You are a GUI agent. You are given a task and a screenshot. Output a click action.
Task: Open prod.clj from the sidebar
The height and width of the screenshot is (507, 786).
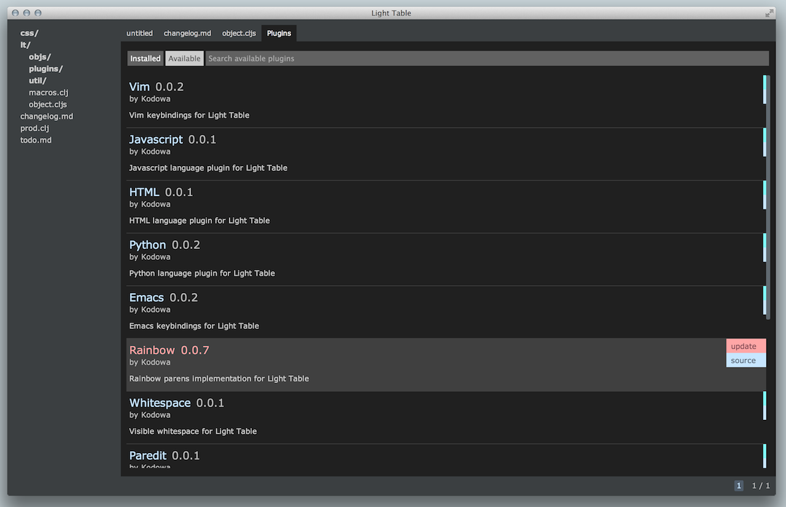(34, 128)
